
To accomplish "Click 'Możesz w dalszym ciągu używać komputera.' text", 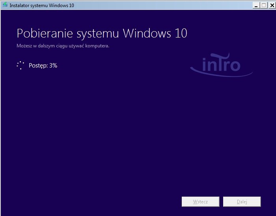I will [63, 46].
